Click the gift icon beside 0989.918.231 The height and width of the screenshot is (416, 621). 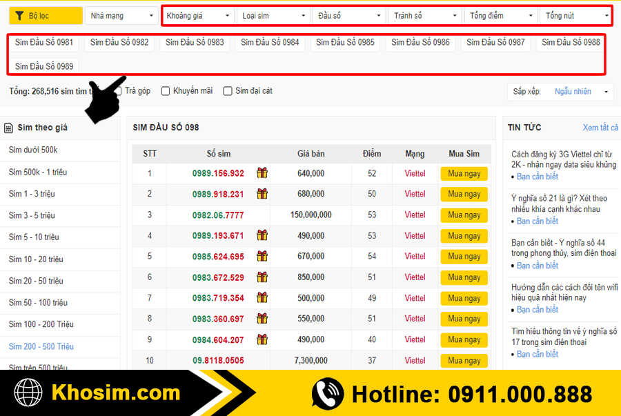(x=262, y=194)
